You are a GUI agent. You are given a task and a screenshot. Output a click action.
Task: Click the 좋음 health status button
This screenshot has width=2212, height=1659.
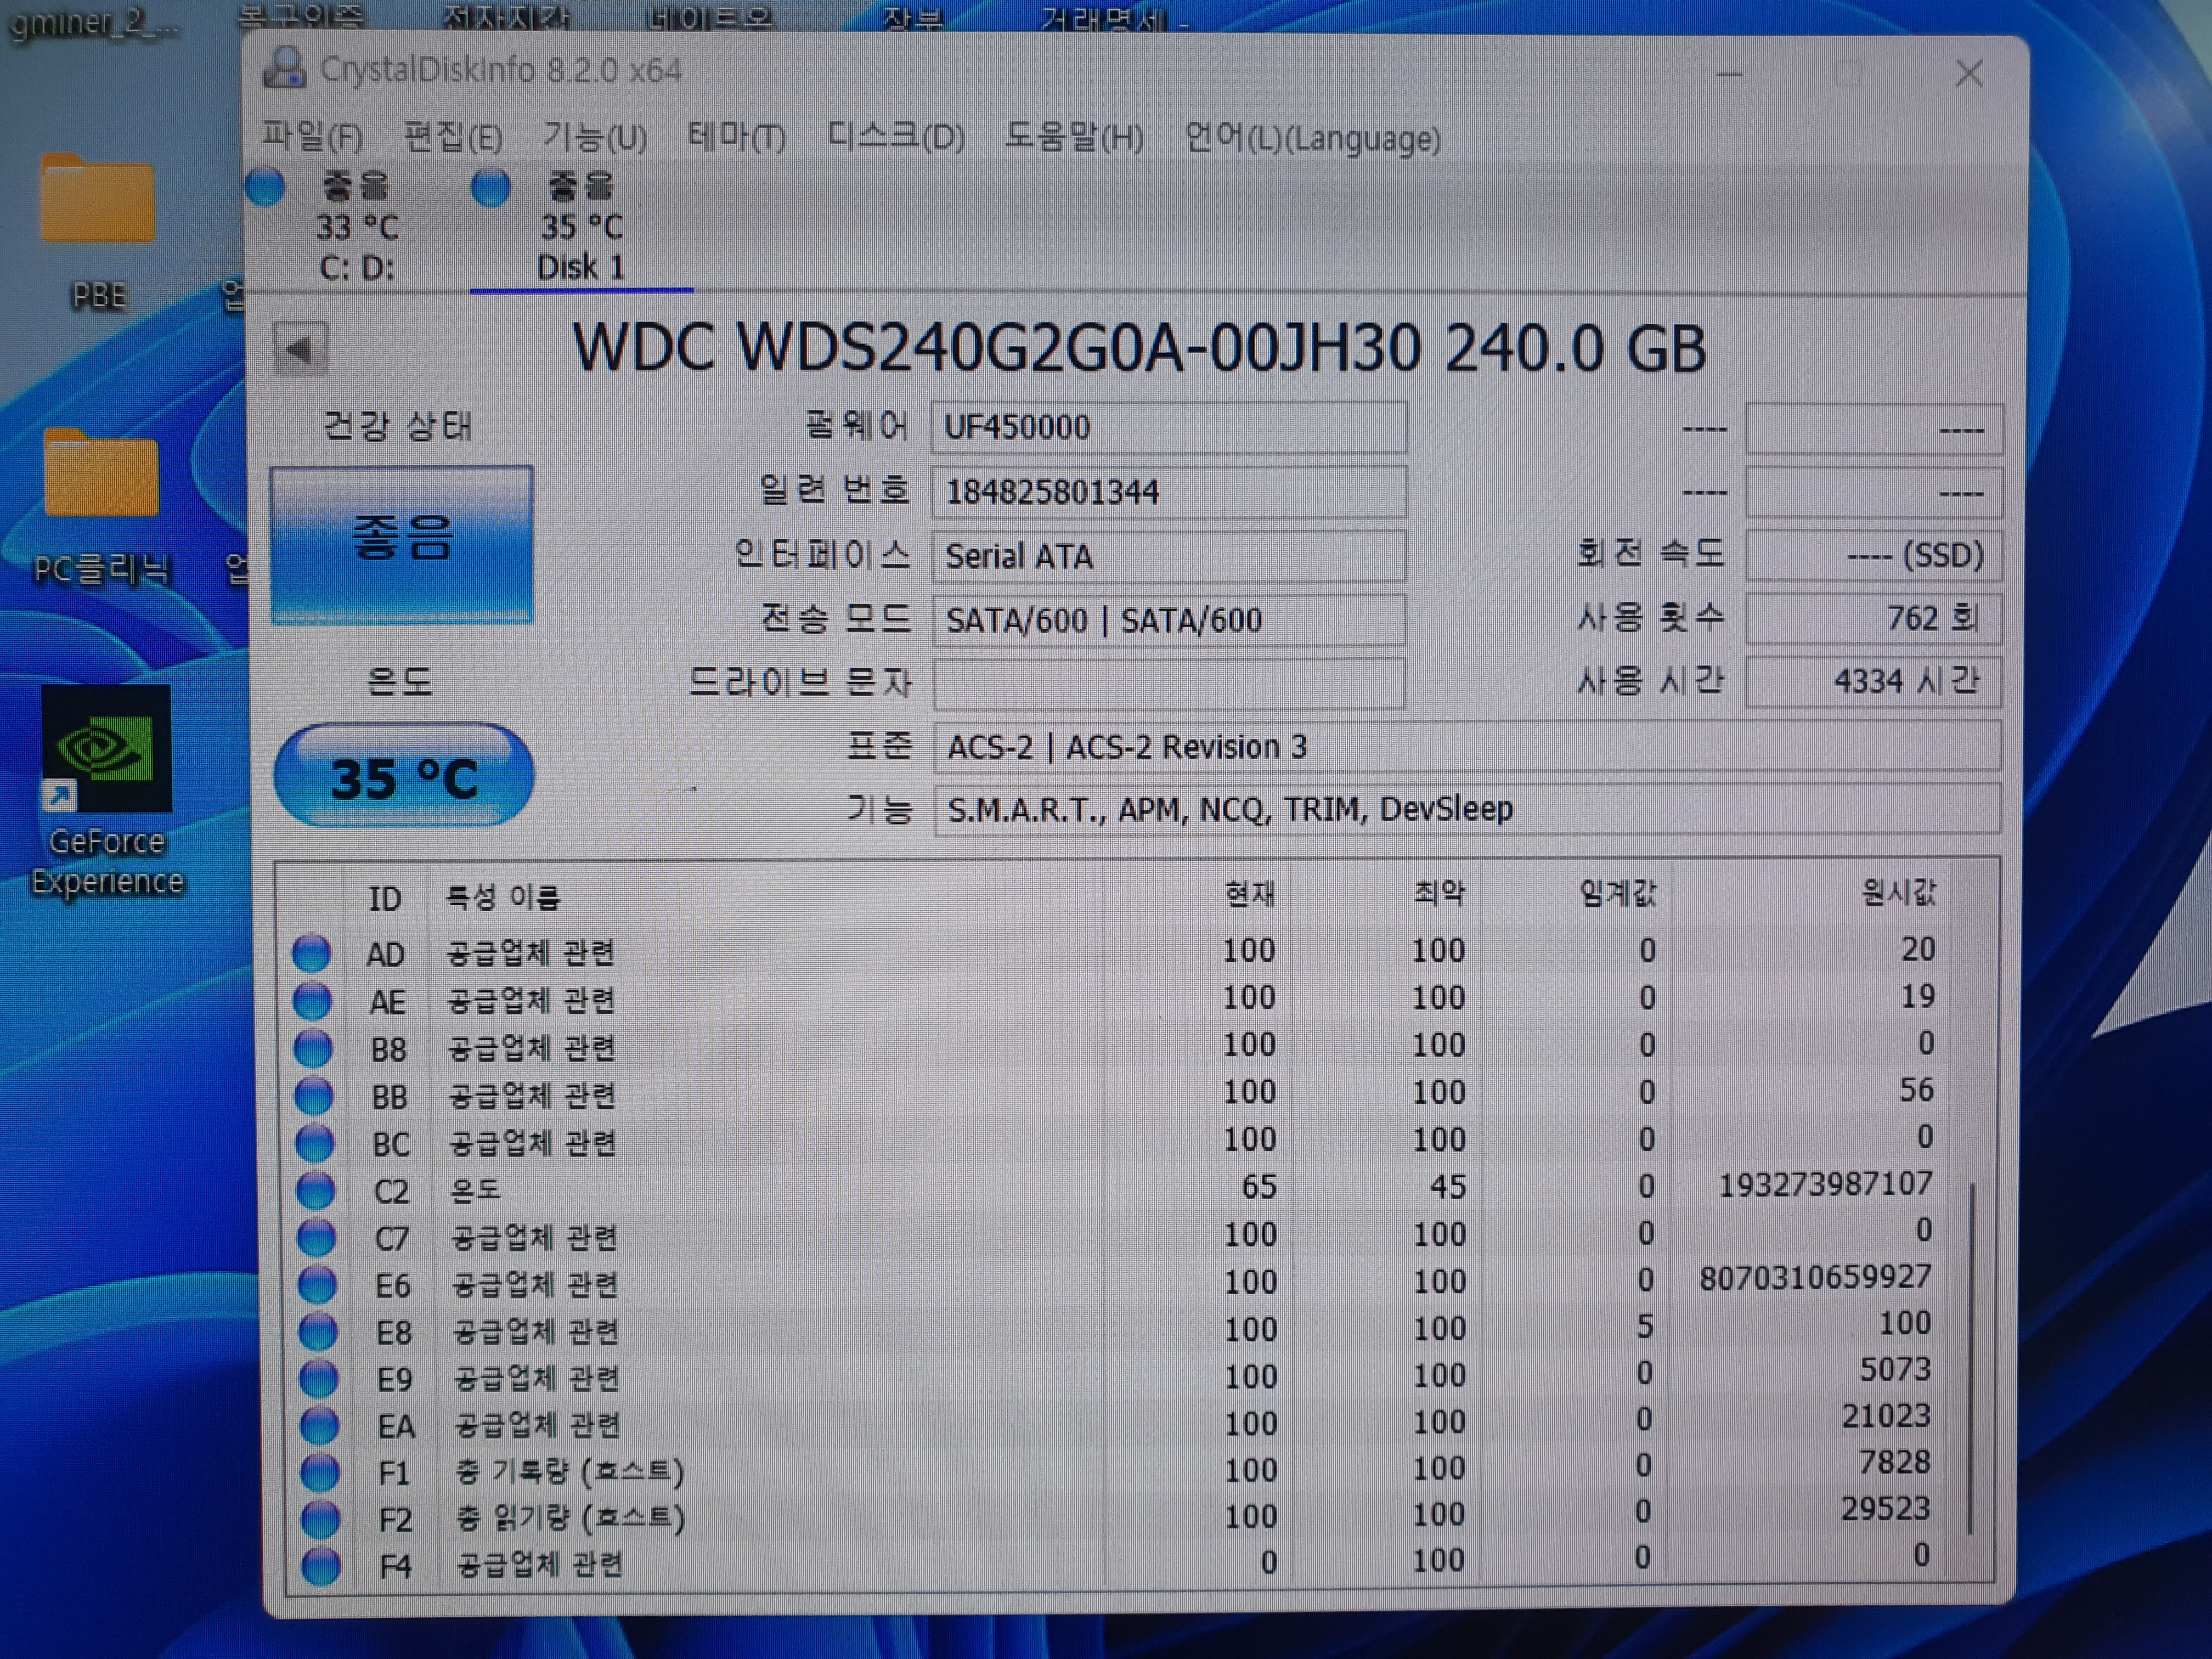pos(402,544)
